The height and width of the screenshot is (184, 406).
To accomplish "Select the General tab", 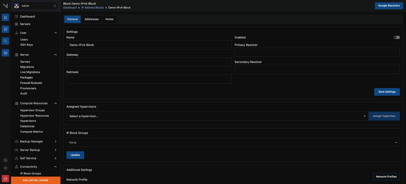I will (x=72, y=19).
